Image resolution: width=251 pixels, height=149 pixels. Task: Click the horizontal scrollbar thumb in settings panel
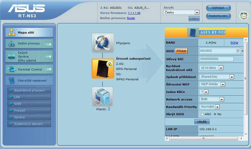[204, 138]
